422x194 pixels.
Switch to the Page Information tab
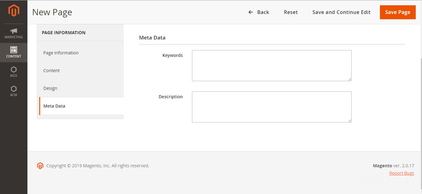pos(61,53)
